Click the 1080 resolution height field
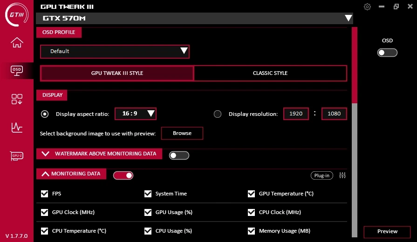Screen dimensions: 417x242 coord(334,114)
